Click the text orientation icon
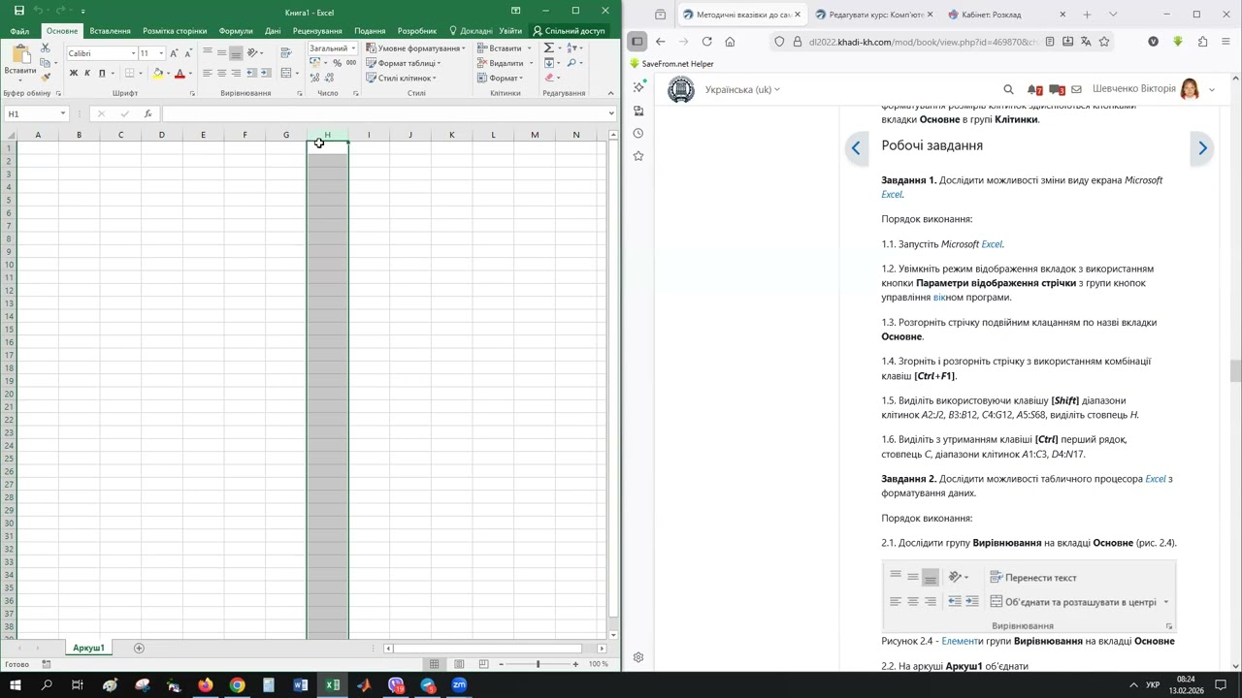 tap(253, 52)
